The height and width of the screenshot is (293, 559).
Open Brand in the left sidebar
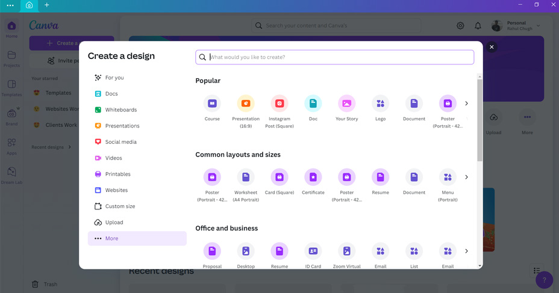tap(11, 117)
